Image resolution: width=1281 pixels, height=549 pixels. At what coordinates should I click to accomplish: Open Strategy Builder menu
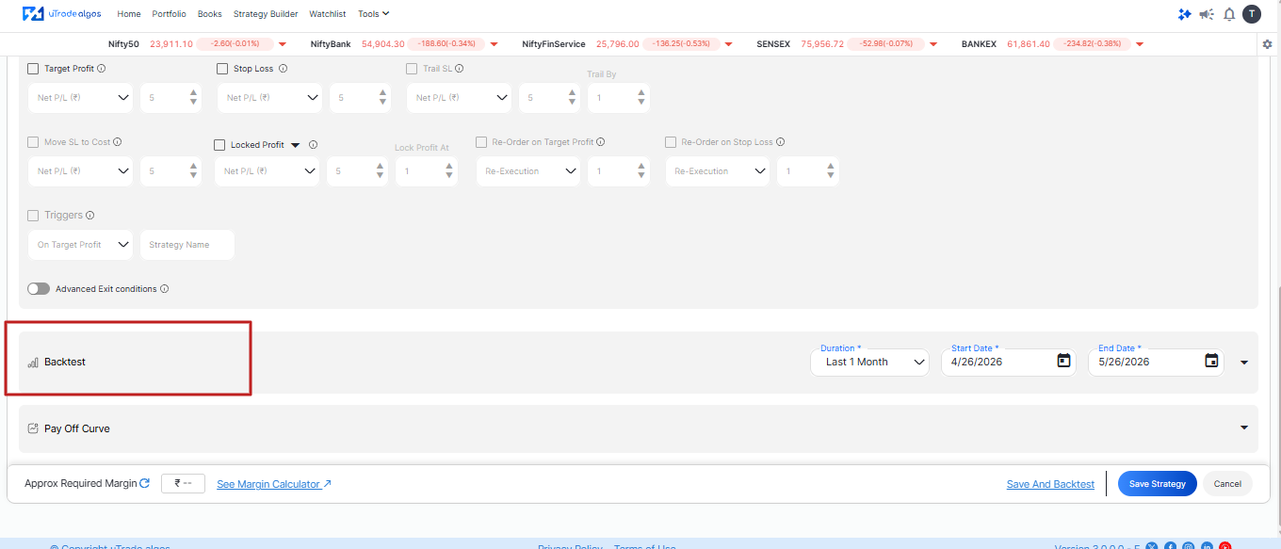tap(266, 14)
